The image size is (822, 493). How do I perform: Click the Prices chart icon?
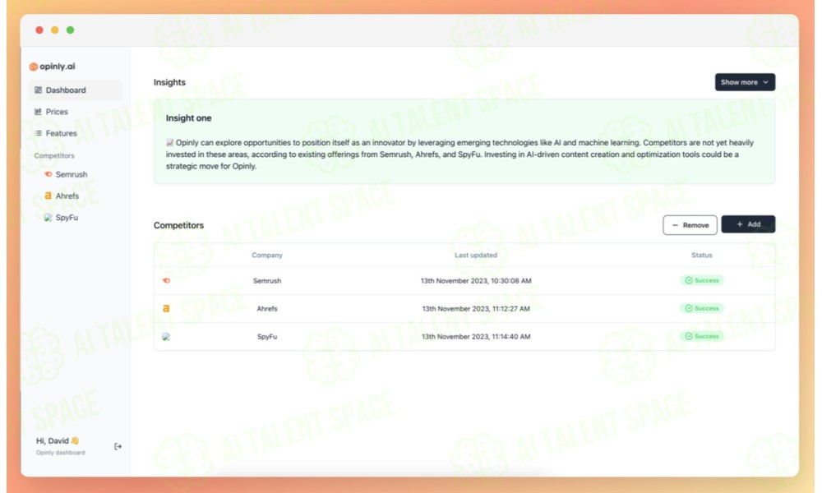click(38, 112)
